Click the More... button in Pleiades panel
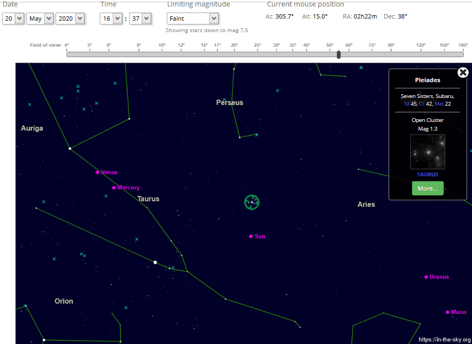 pyautogui.click(x=427, y=188)
